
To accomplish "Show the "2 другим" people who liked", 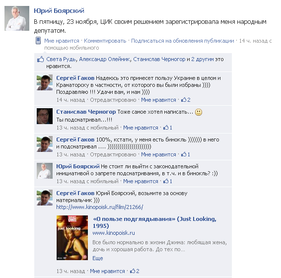I will pos(203,59).
